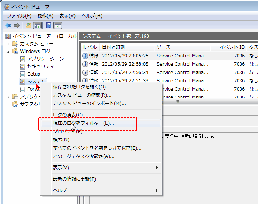This screenshot has height=204, width=258.
Task: Click the blue Back arrow toolbar icon
Action: (8, 25)
